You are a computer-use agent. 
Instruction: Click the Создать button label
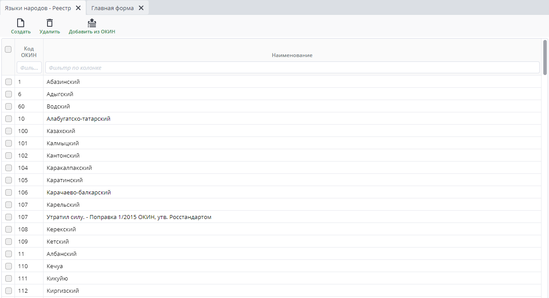21,32
